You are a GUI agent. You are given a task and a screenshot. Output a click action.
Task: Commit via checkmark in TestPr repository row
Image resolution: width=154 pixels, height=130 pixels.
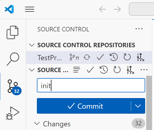pos(100,57)
